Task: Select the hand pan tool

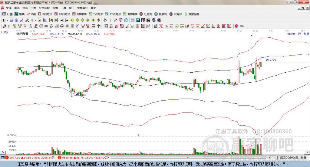Action: point(105,20)
